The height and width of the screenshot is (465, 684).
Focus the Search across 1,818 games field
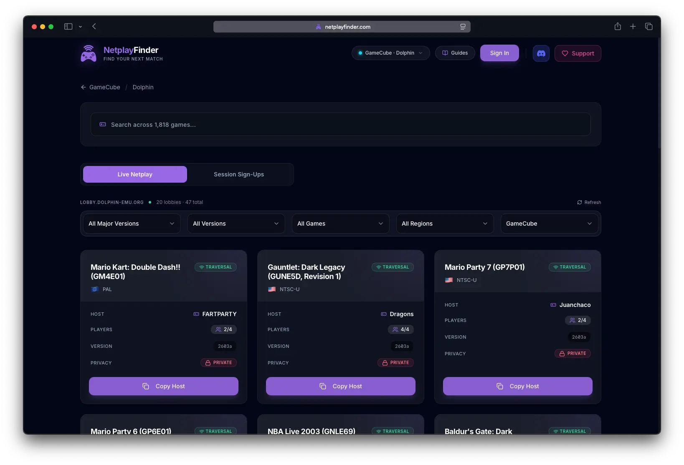[341, 124]
